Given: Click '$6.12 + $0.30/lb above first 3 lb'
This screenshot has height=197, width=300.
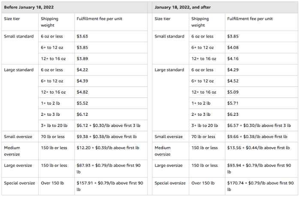Looking at the screenshot, I should pyautogui.click(x=108, y=126).
